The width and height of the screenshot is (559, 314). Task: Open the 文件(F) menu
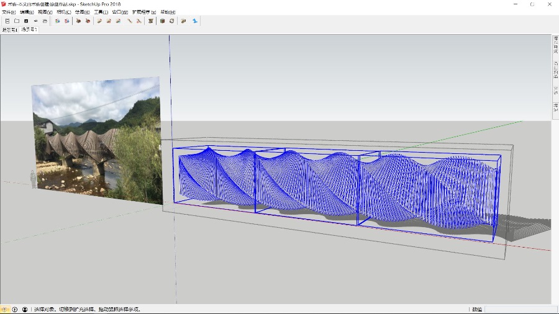(x=9, y=12)
